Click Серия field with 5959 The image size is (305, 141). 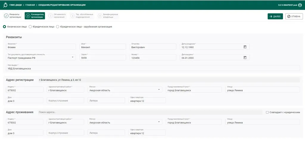103,57
